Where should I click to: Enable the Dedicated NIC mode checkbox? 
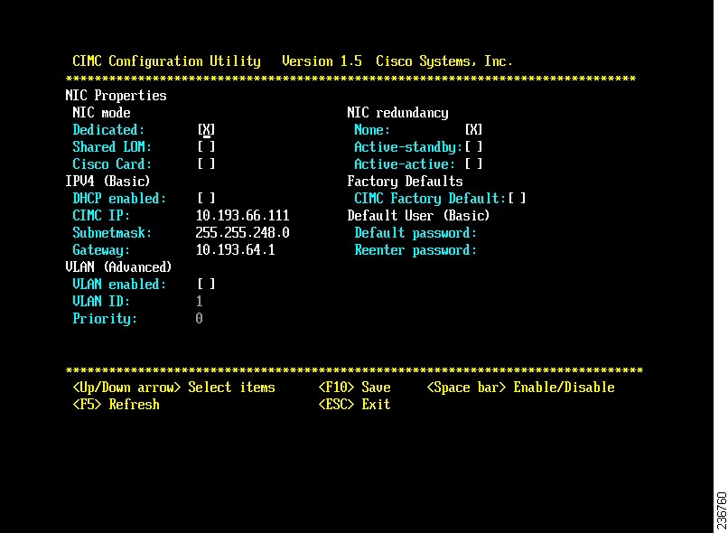click(205, 129)
